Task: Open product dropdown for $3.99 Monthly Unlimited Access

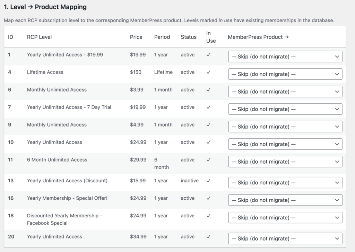Action: [x=285, y=92]
